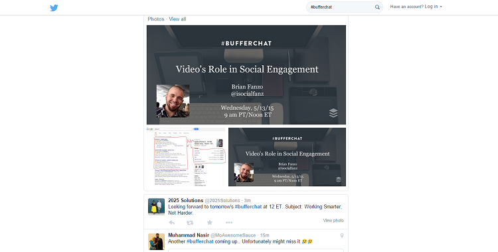Open the Google search results screenshot thumbnail
Viewport: 498px width, 252px height.
[186, 157]
